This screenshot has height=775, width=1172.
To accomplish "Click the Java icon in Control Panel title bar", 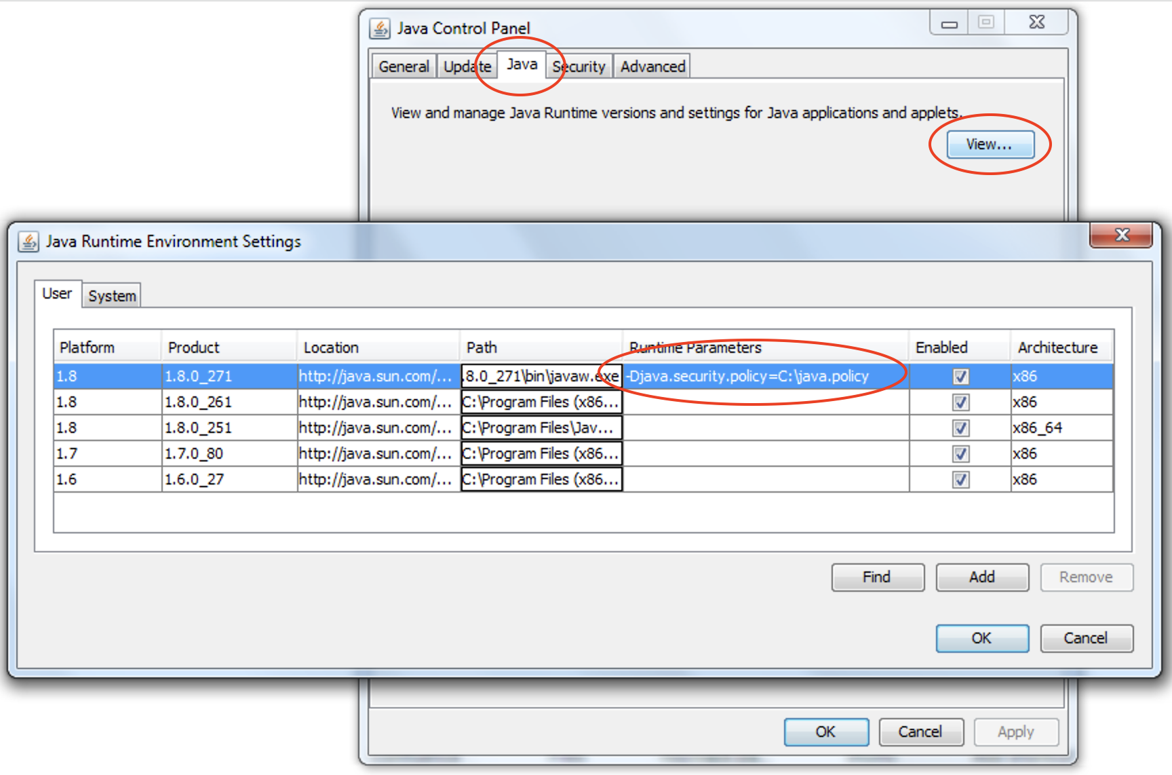I will tap(380, 29).
